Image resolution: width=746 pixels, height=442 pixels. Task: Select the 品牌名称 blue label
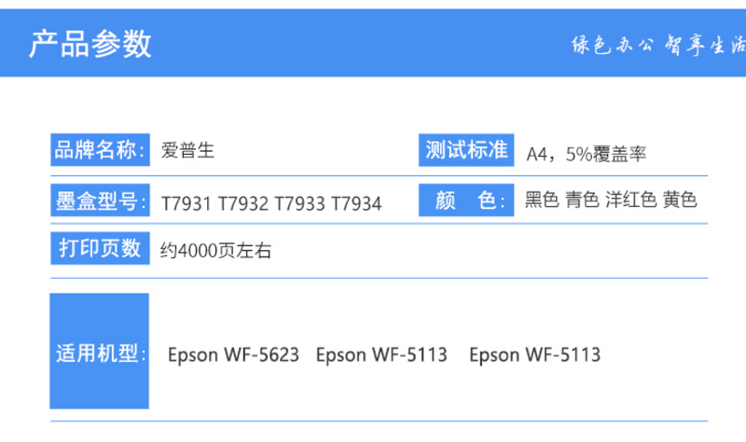point(99,149)
